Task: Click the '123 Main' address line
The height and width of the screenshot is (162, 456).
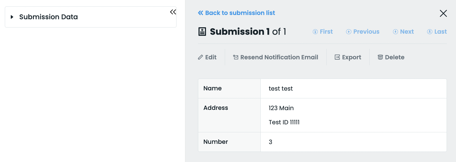Action: [281, 108]
